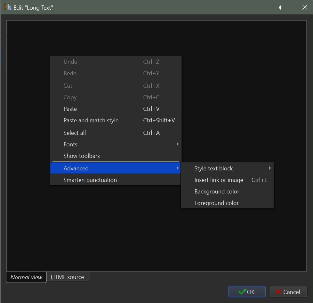The image size is (313, 303).
Task: Confirm with the OK button
Action: (247, 292)
